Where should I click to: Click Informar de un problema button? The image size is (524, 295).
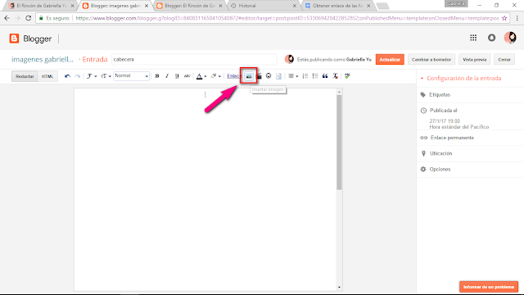[x=489, y=287]
